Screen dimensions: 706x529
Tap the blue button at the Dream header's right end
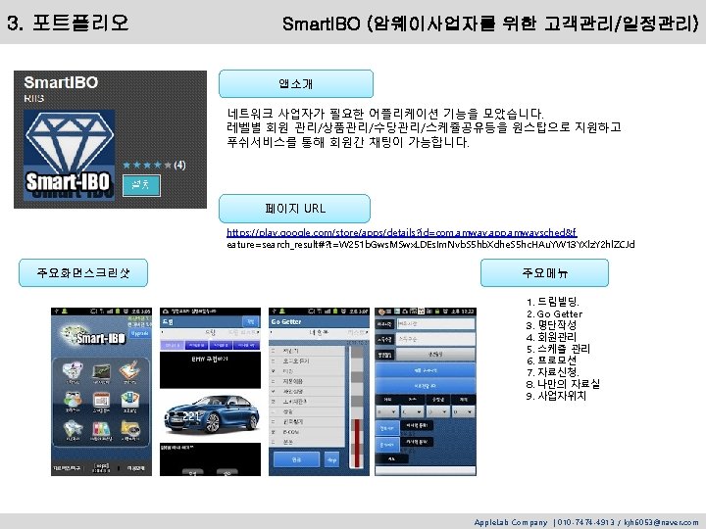click(250, 321)
